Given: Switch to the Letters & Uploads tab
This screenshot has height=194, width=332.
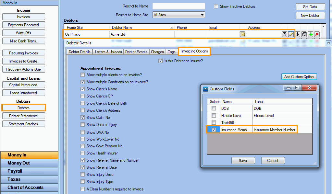Looking at the screenshot, I should (108, 52).
